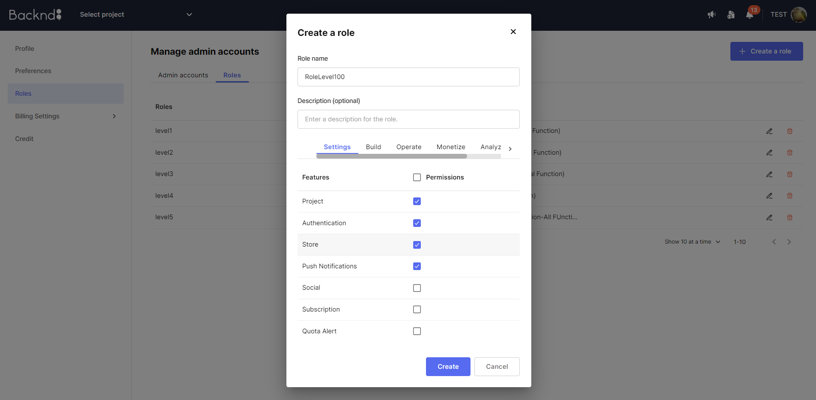Screen dimensions: 816x400
Task: Open Preferences in sidebar
Action: coord(33,71)
